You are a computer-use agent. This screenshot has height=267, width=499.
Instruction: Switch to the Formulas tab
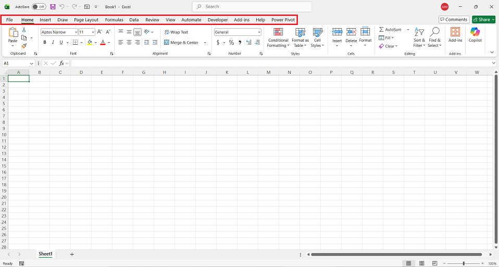click(114, 20)
